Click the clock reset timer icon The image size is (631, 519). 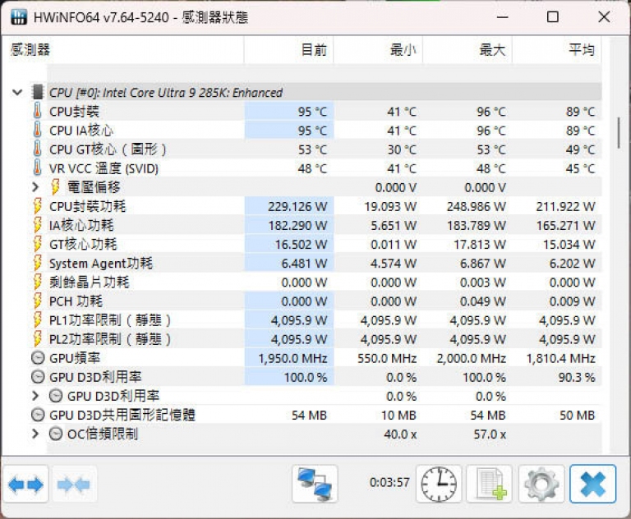point(439,485)
